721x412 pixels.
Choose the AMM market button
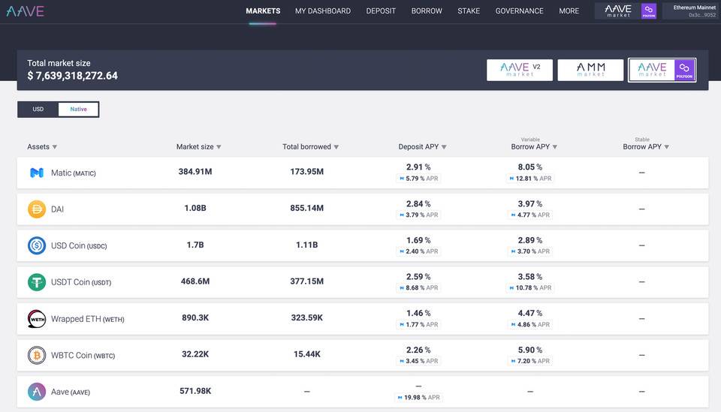(590, 70)
